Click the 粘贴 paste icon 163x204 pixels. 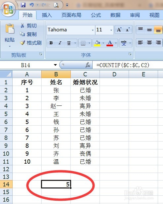(10, 29)
